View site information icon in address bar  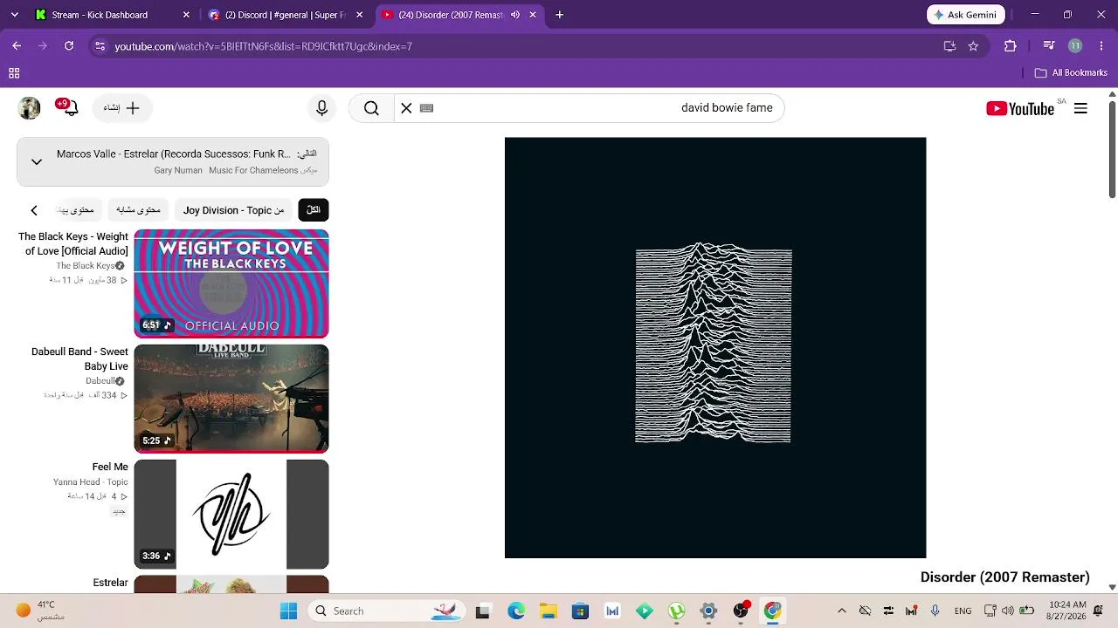pyautogui.click(x=100, y=46)
